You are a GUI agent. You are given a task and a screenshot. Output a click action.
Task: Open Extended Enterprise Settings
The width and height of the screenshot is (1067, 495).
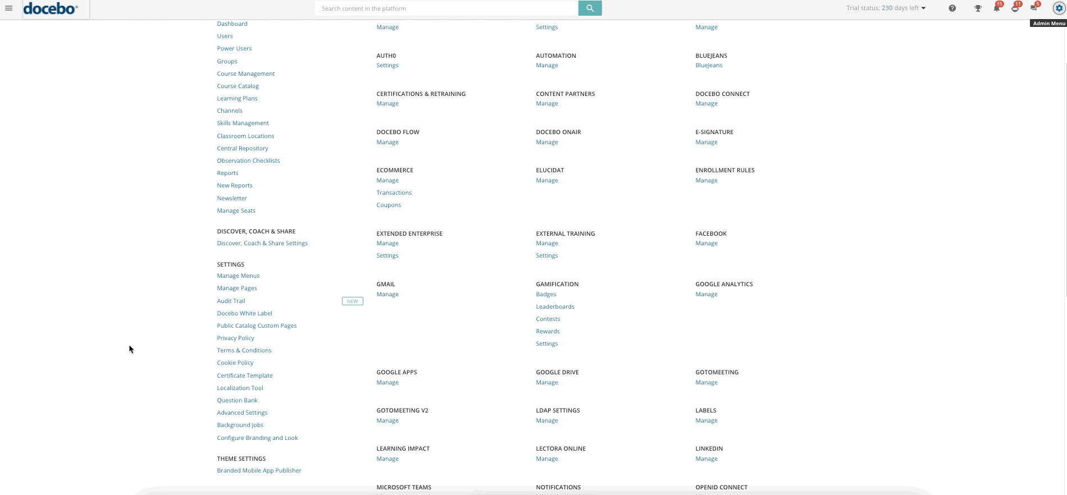[387, 255]
